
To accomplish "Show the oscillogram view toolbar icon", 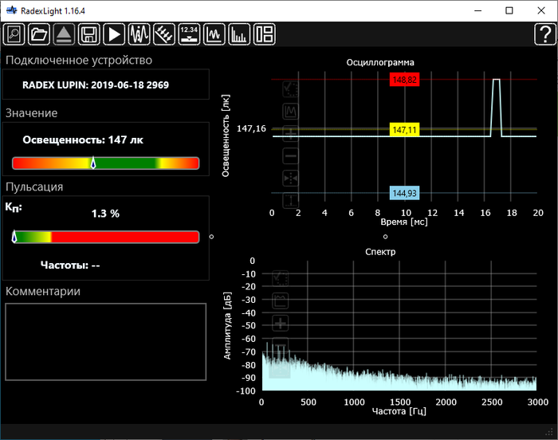I will tap(214, 34).
